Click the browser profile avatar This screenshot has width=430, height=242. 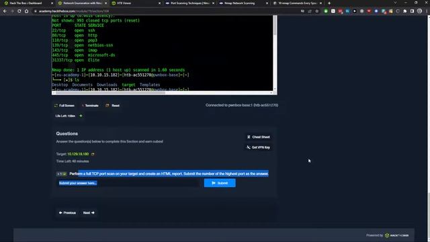pyautogui.click(x=419, y=11)
